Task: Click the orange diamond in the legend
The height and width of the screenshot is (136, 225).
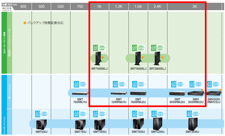Action: click(x=25, y=23)
